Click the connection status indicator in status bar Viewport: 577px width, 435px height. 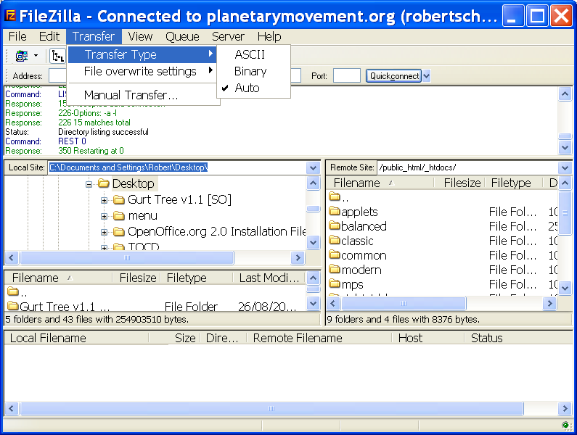pyautogui.click(x=565, y=426)
